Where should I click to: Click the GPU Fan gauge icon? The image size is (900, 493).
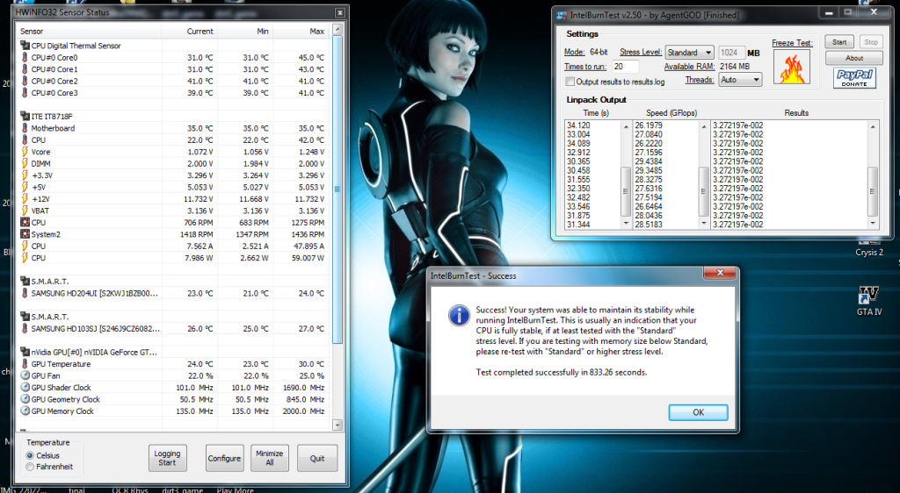[25, 375]
